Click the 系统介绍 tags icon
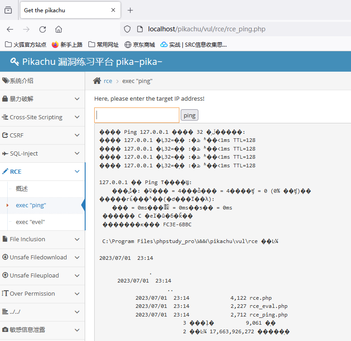This screenshot has width=351, height=341. pos(5,80)
